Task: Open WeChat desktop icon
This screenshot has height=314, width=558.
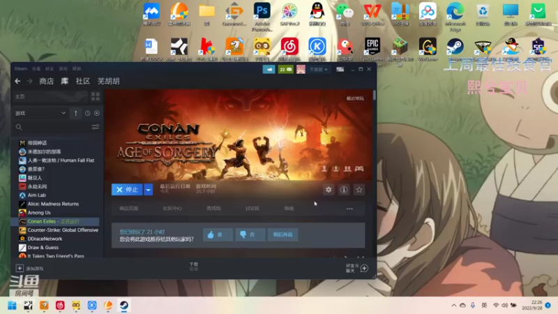Action: (345, 13)
